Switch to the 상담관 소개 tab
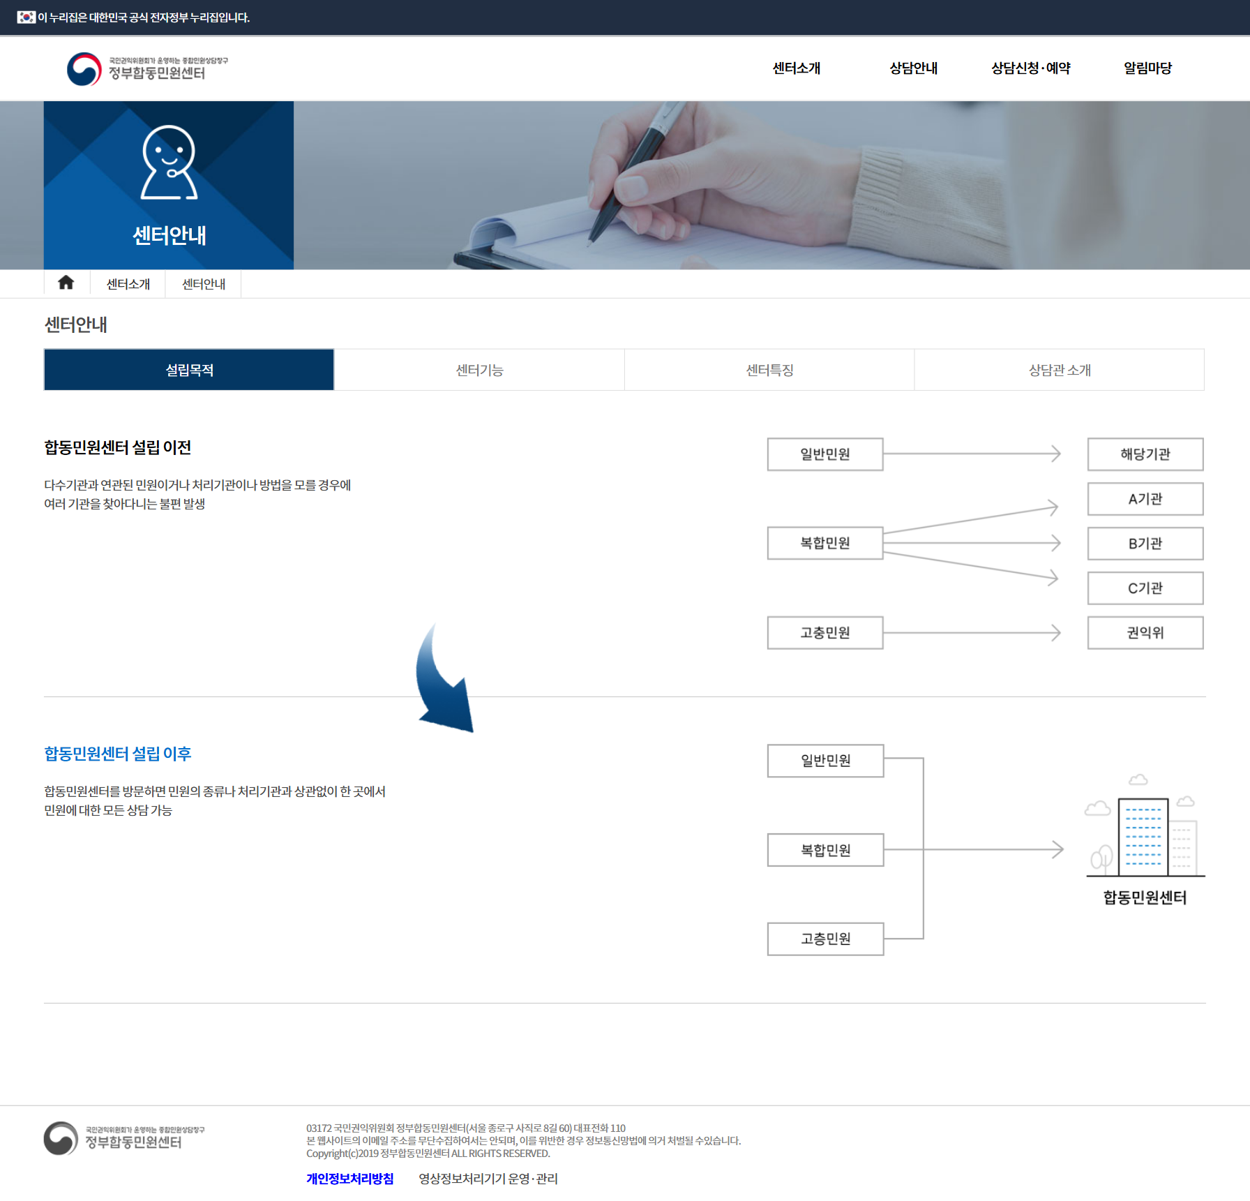This screenshot has width=1250, height=1201. coord(1060,370)
